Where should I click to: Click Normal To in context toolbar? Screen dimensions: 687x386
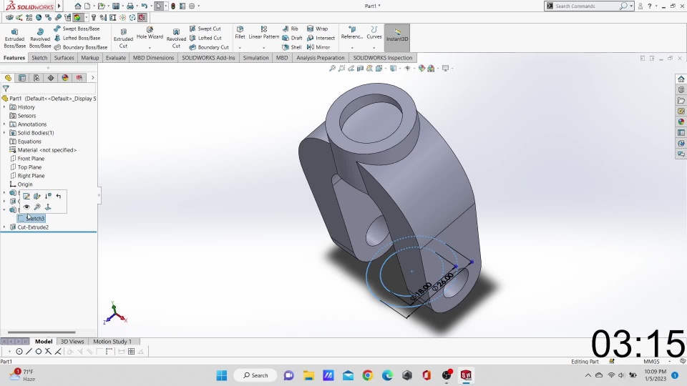48,207
